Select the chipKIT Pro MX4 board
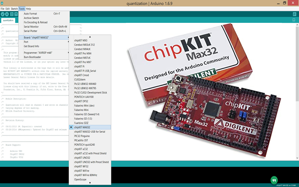299x187 pixels. (90, 53)
